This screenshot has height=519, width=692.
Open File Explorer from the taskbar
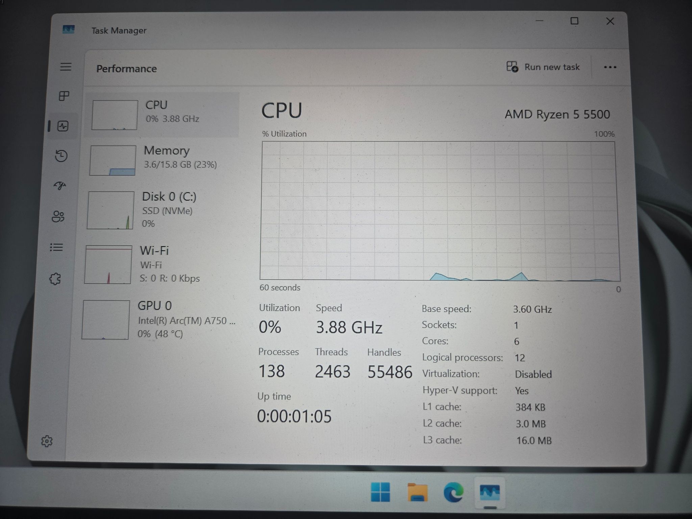click(418, 492)
